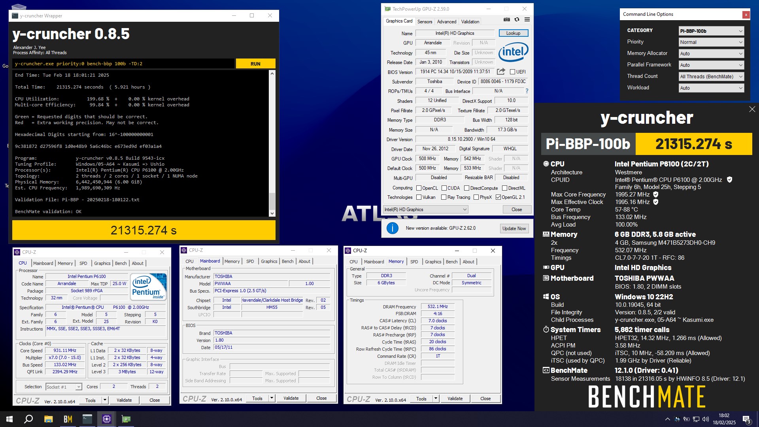Open the Parallel Framework dropdown
The image size is (759, 427).
(711, 65)
